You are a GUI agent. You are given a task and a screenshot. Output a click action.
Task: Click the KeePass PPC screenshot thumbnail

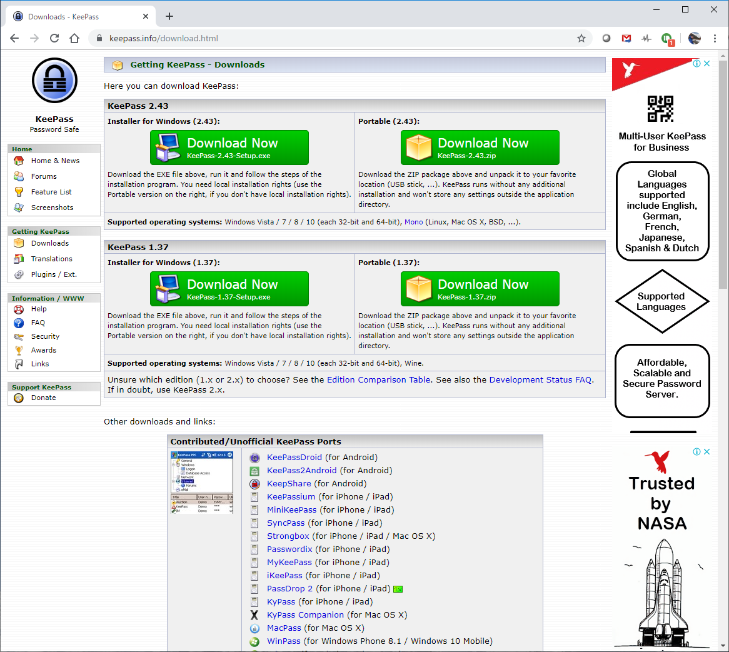202,483
